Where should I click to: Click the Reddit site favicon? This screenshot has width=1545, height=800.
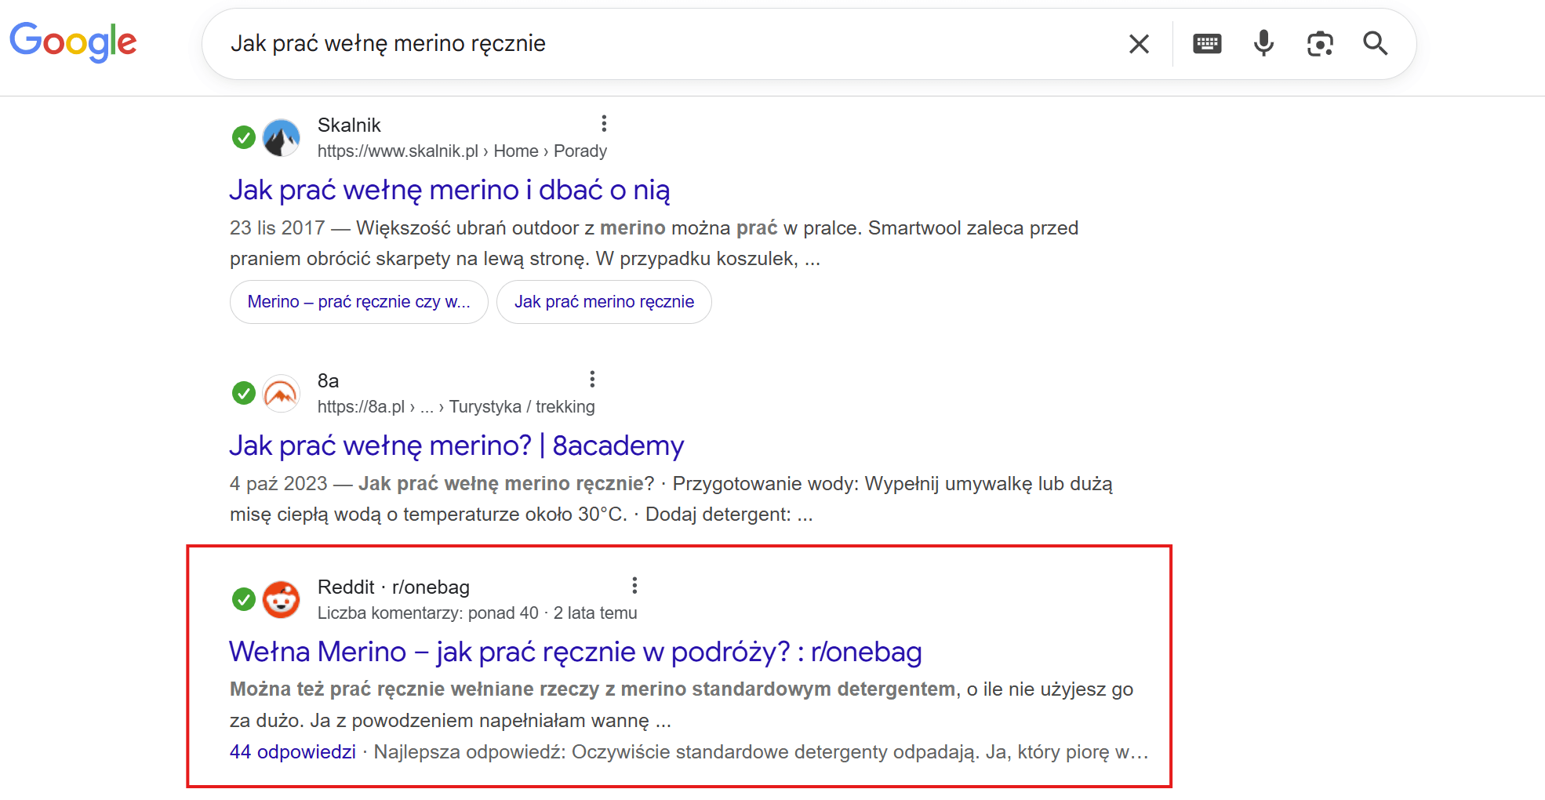point(281,600)
